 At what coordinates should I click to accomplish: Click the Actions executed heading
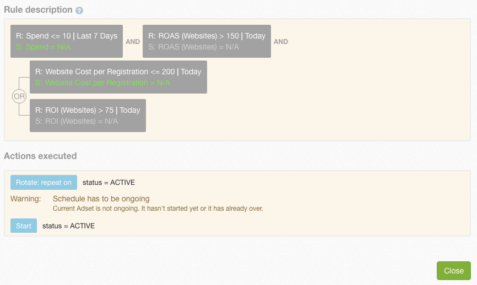coord(40,156)
